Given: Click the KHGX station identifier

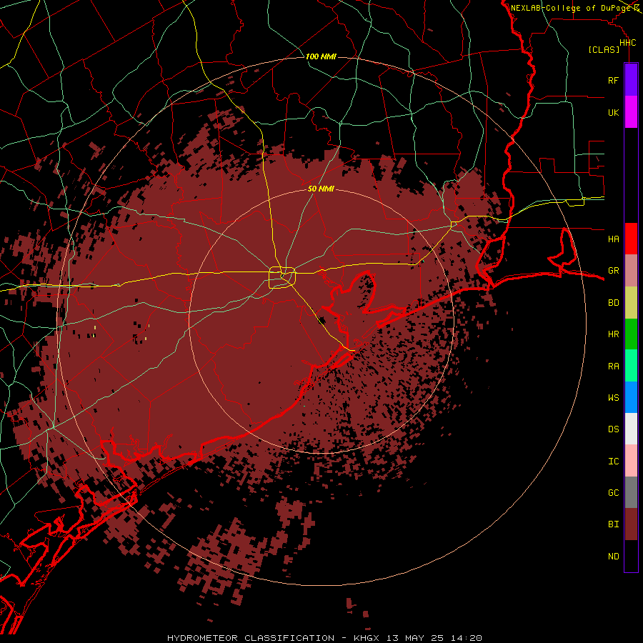Looking at the screenshot, I should point(367,638).
